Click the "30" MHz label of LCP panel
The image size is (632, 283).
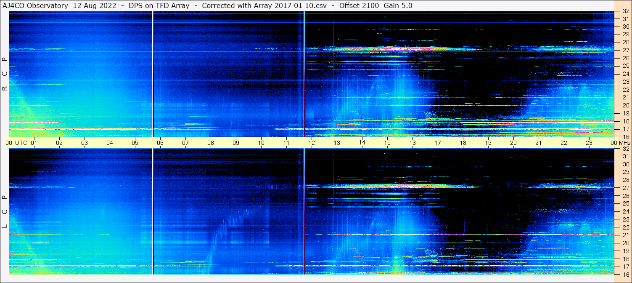(x=626, y=164)
